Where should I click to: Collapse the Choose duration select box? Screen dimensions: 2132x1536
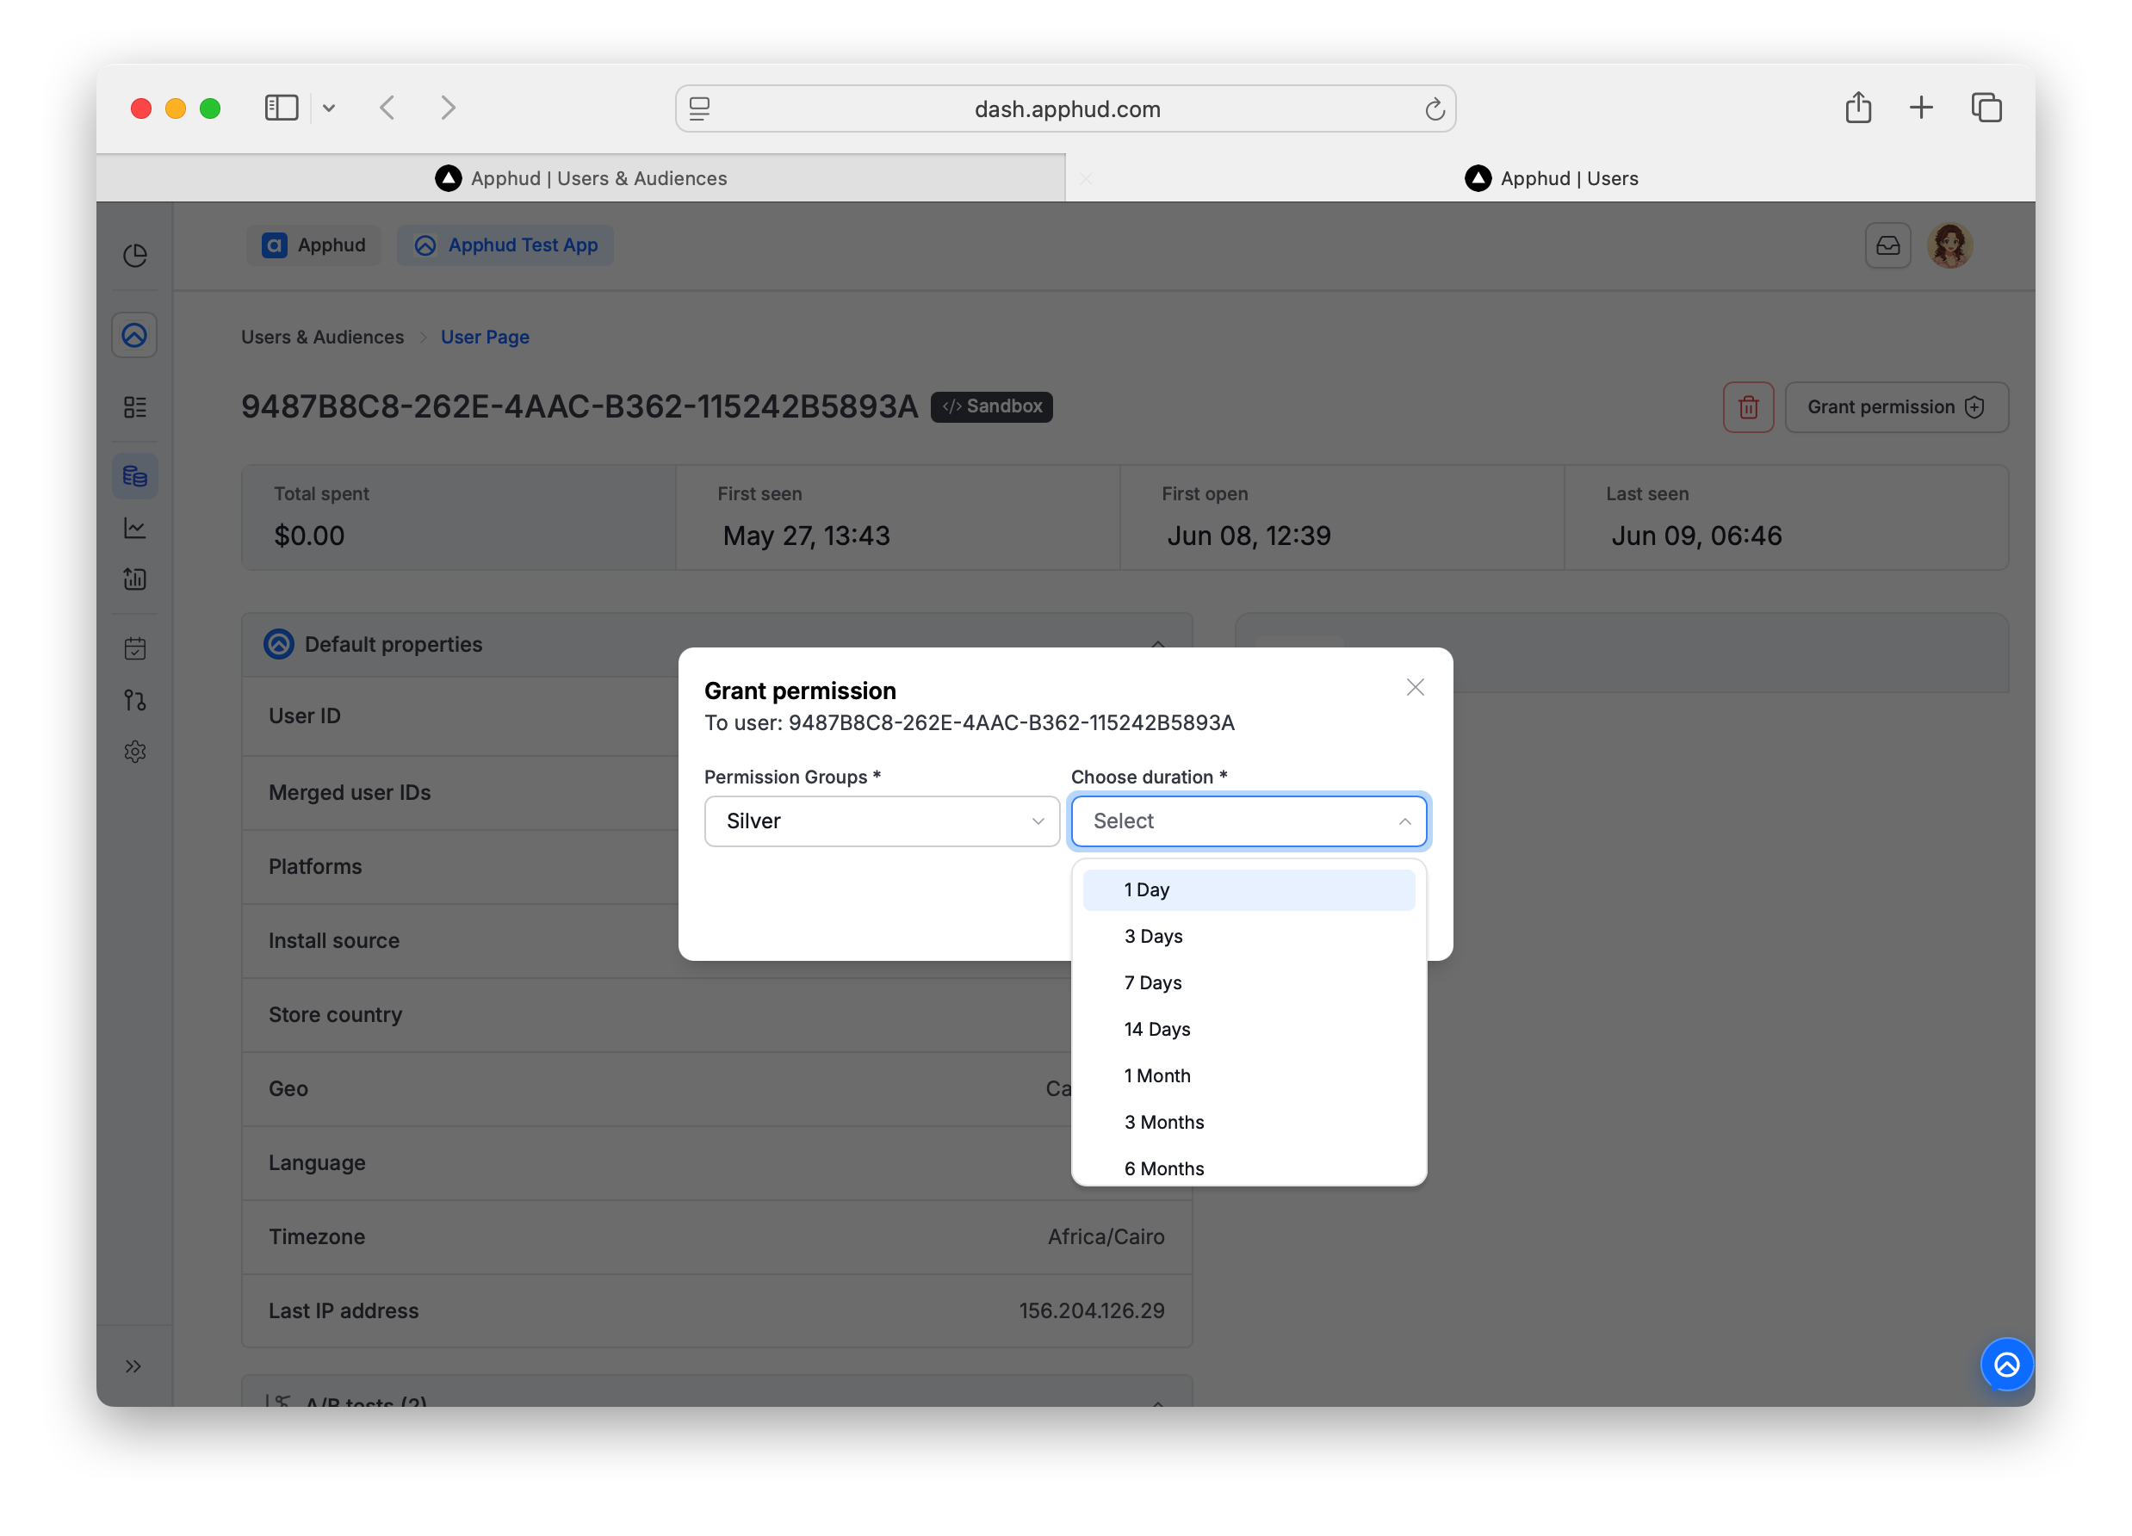(1249, 821)
